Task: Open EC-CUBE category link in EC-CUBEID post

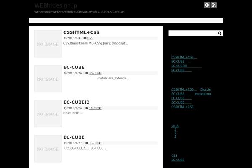Action: [x=95, y=108]
